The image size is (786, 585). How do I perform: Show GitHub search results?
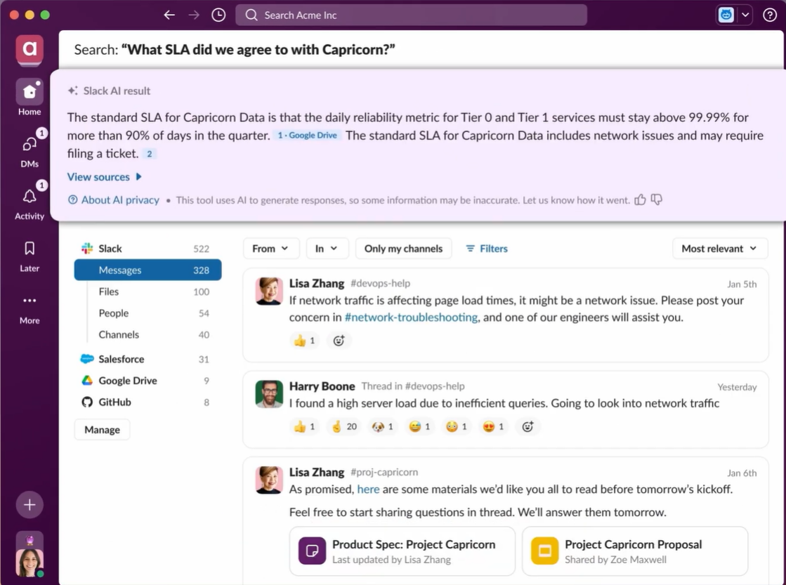(148, 402)
